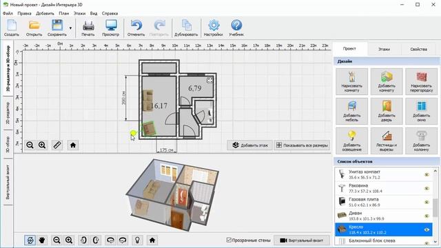
Task: Toggle visibility of Раковина
Action: 427,188
